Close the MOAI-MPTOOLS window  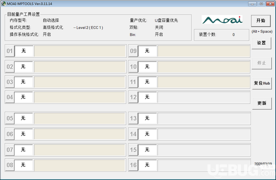270,4
